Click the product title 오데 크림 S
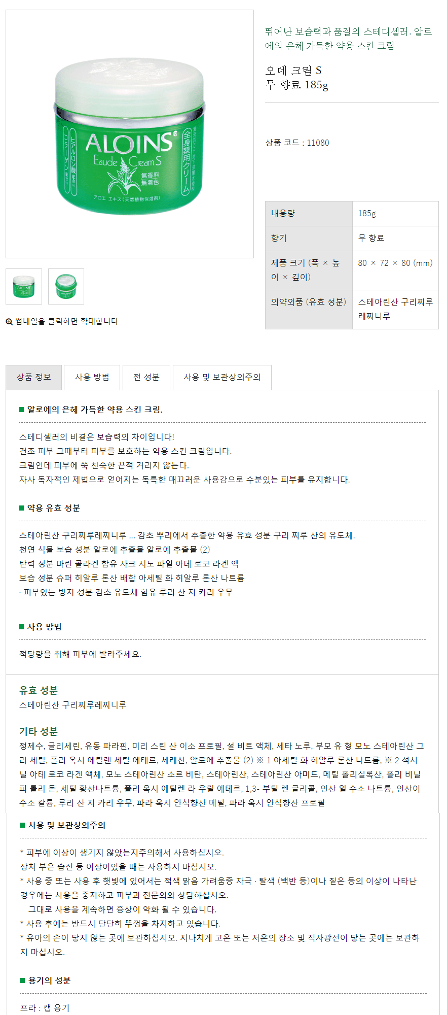The image size is (447, 1015). [293, 71]
